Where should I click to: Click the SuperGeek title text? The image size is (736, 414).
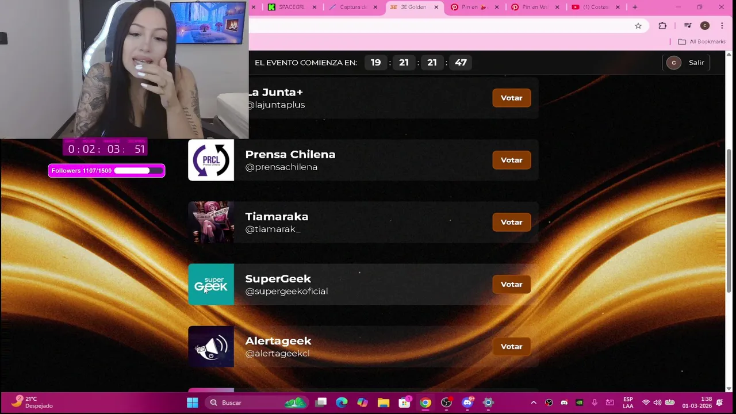(278, 279)
